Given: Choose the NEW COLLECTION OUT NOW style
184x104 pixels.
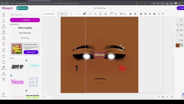Looking at the screenshot, I should pos(32,97).
